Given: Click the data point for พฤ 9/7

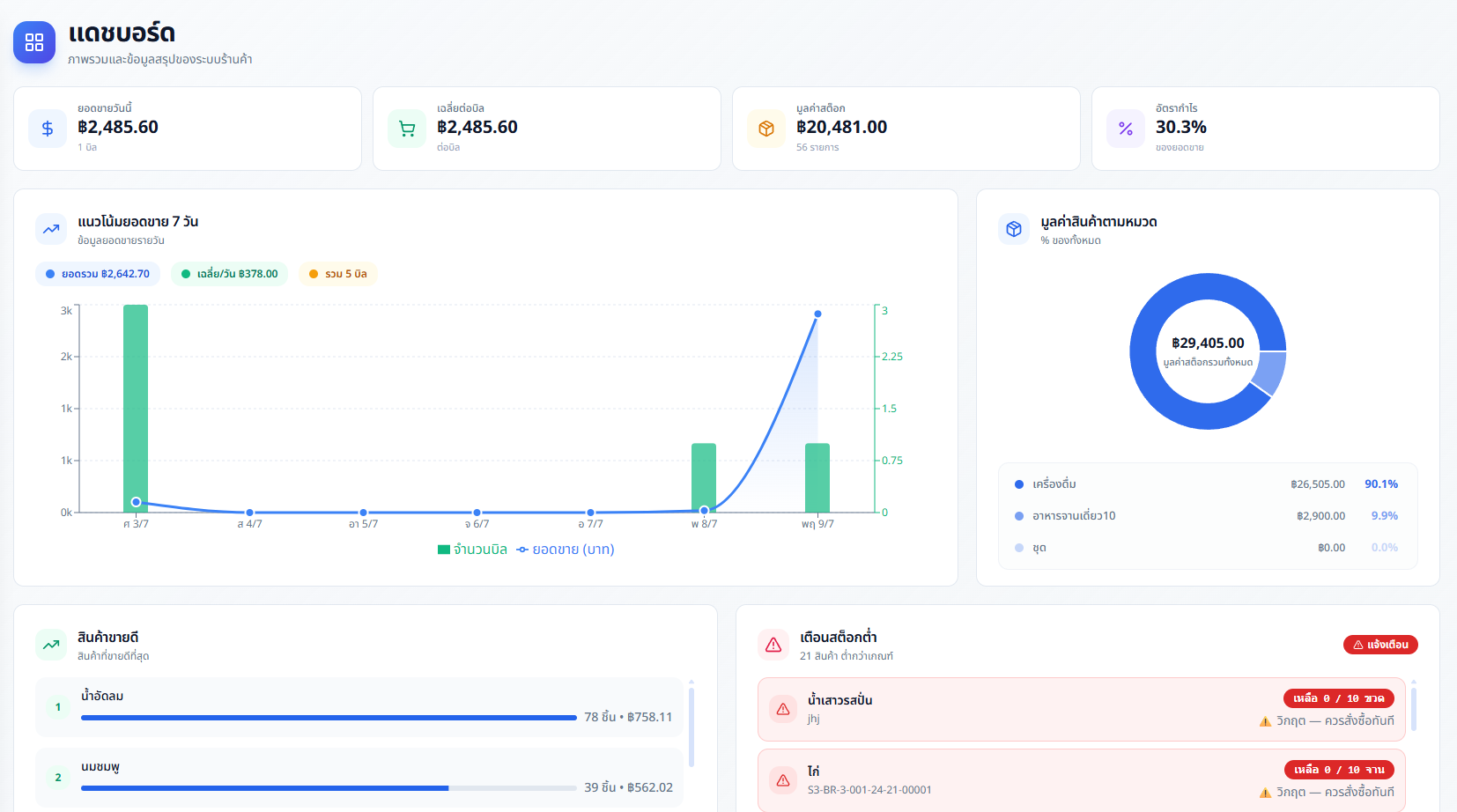Looking at the screenshot, I should coord(817,314).
